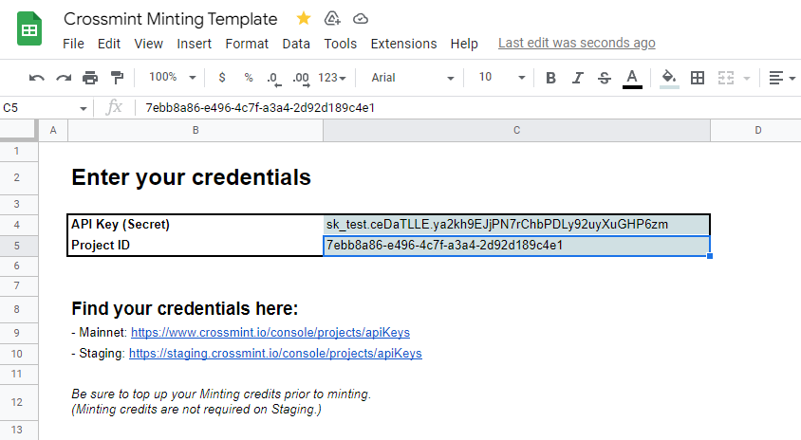Select the API Key value cell sk_test
The height and width of the screenshot is (440, 801).
click(516, 225)
